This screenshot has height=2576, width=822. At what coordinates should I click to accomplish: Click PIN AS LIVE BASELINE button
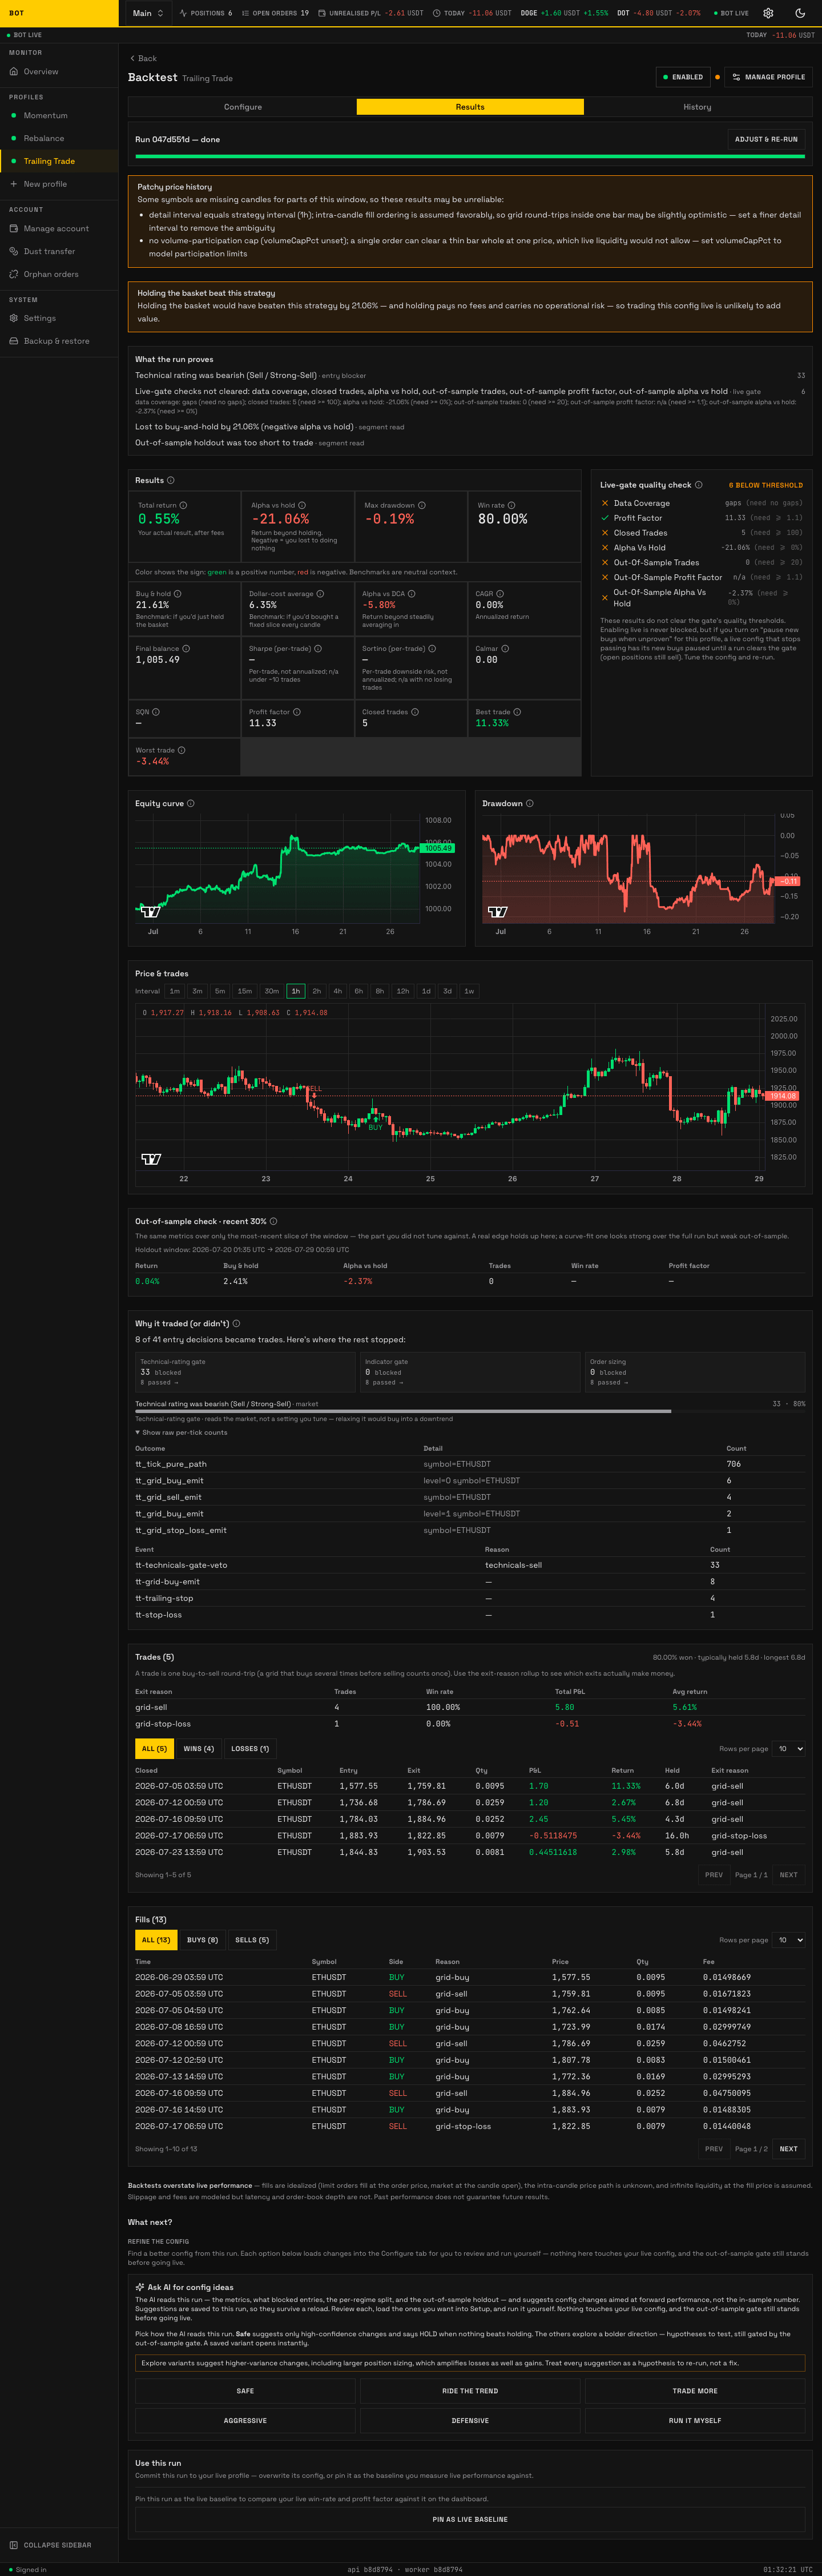(470, 2518)
